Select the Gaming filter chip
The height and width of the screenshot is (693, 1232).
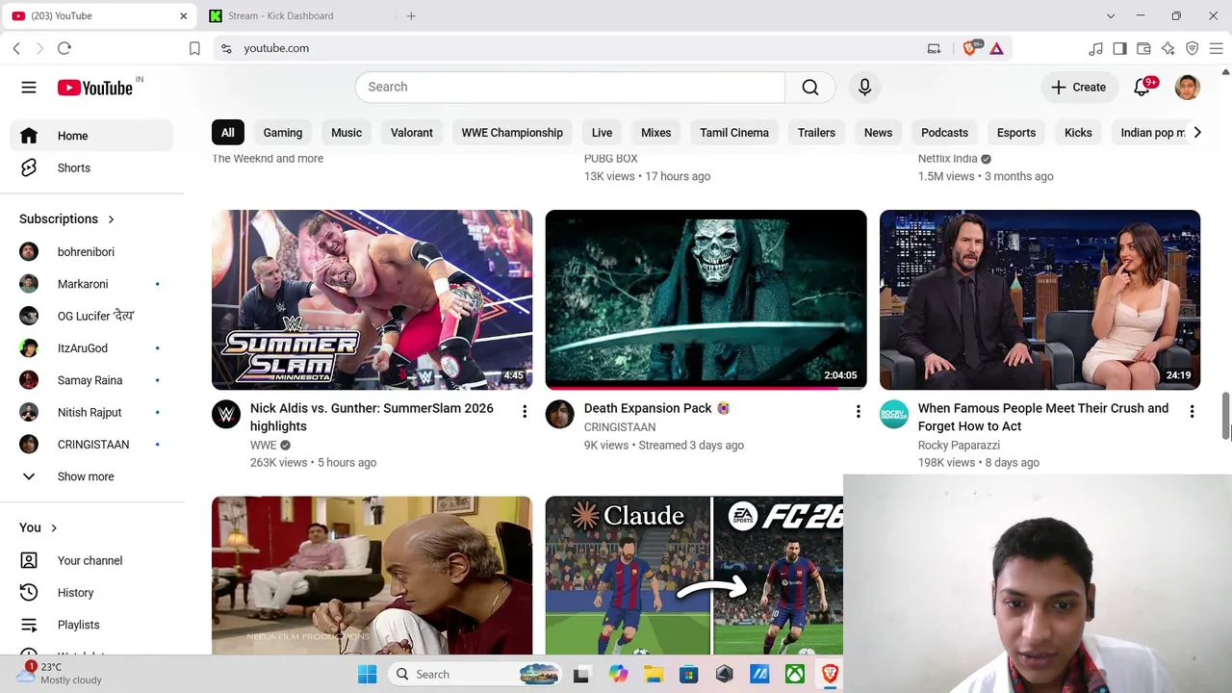click(283, 133)
